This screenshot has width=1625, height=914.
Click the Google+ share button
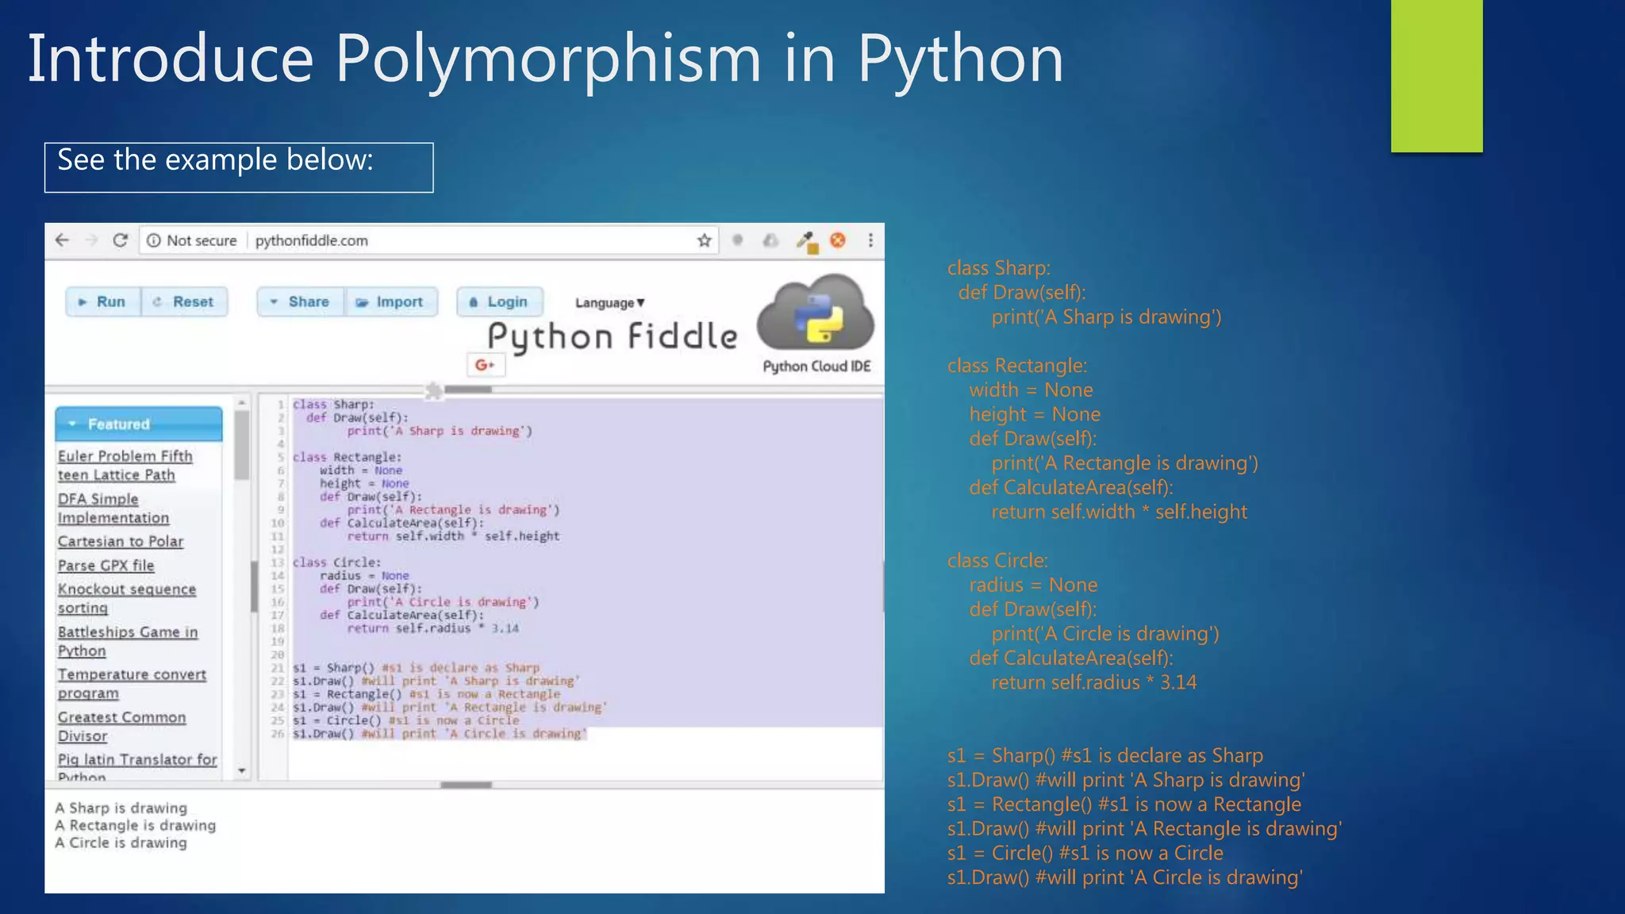485,365
